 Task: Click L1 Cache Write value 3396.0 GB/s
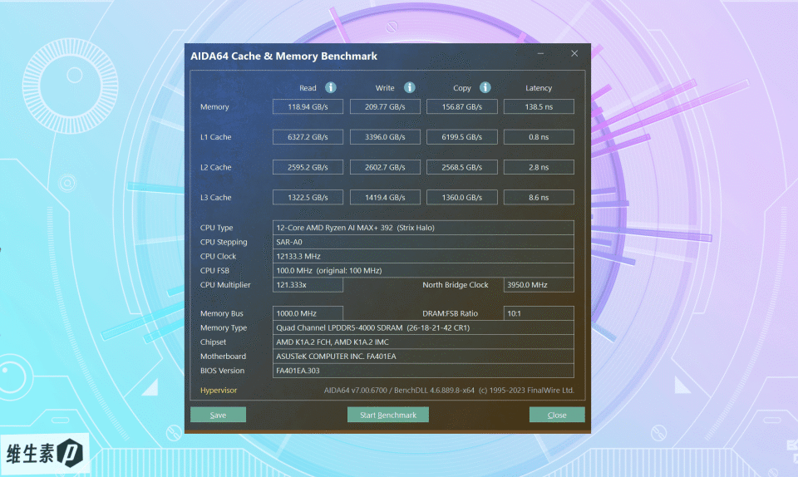tap(385, 137)
